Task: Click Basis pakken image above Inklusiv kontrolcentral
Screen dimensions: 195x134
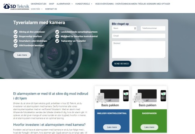Action: (112, 98)
